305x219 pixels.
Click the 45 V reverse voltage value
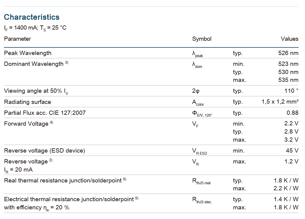click(x=292, y=150)
